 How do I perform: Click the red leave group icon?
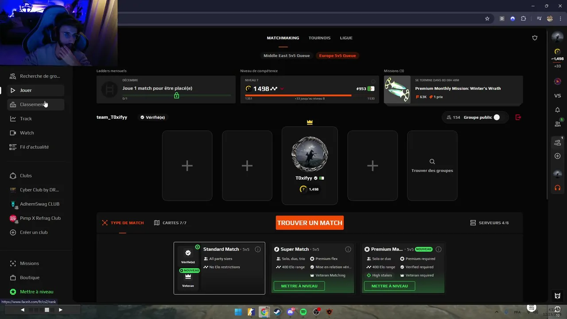point(518,117)
